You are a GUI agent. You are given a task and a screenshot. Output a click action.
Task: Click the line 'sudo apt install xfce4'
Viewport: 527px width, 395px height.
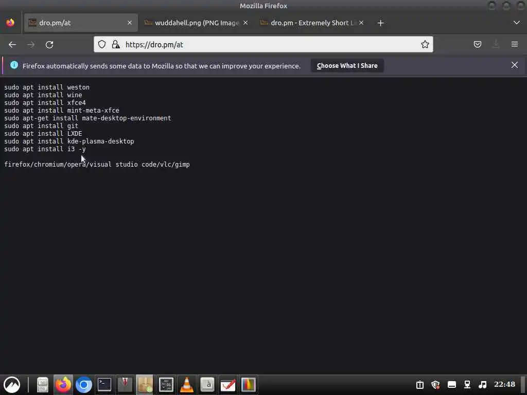45,103
